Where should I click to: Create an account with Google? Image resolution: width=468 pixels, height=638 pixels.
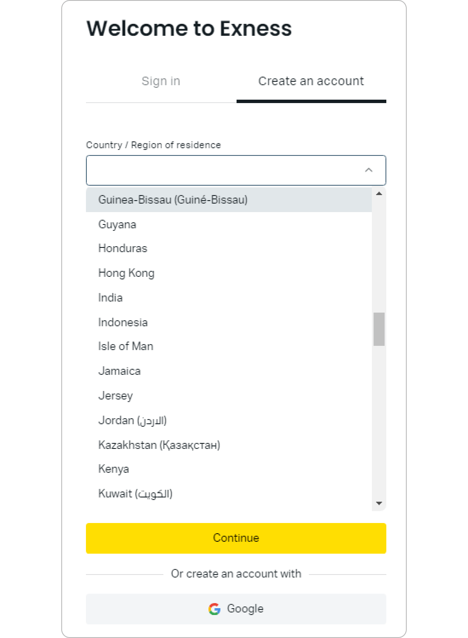[236, 609]
